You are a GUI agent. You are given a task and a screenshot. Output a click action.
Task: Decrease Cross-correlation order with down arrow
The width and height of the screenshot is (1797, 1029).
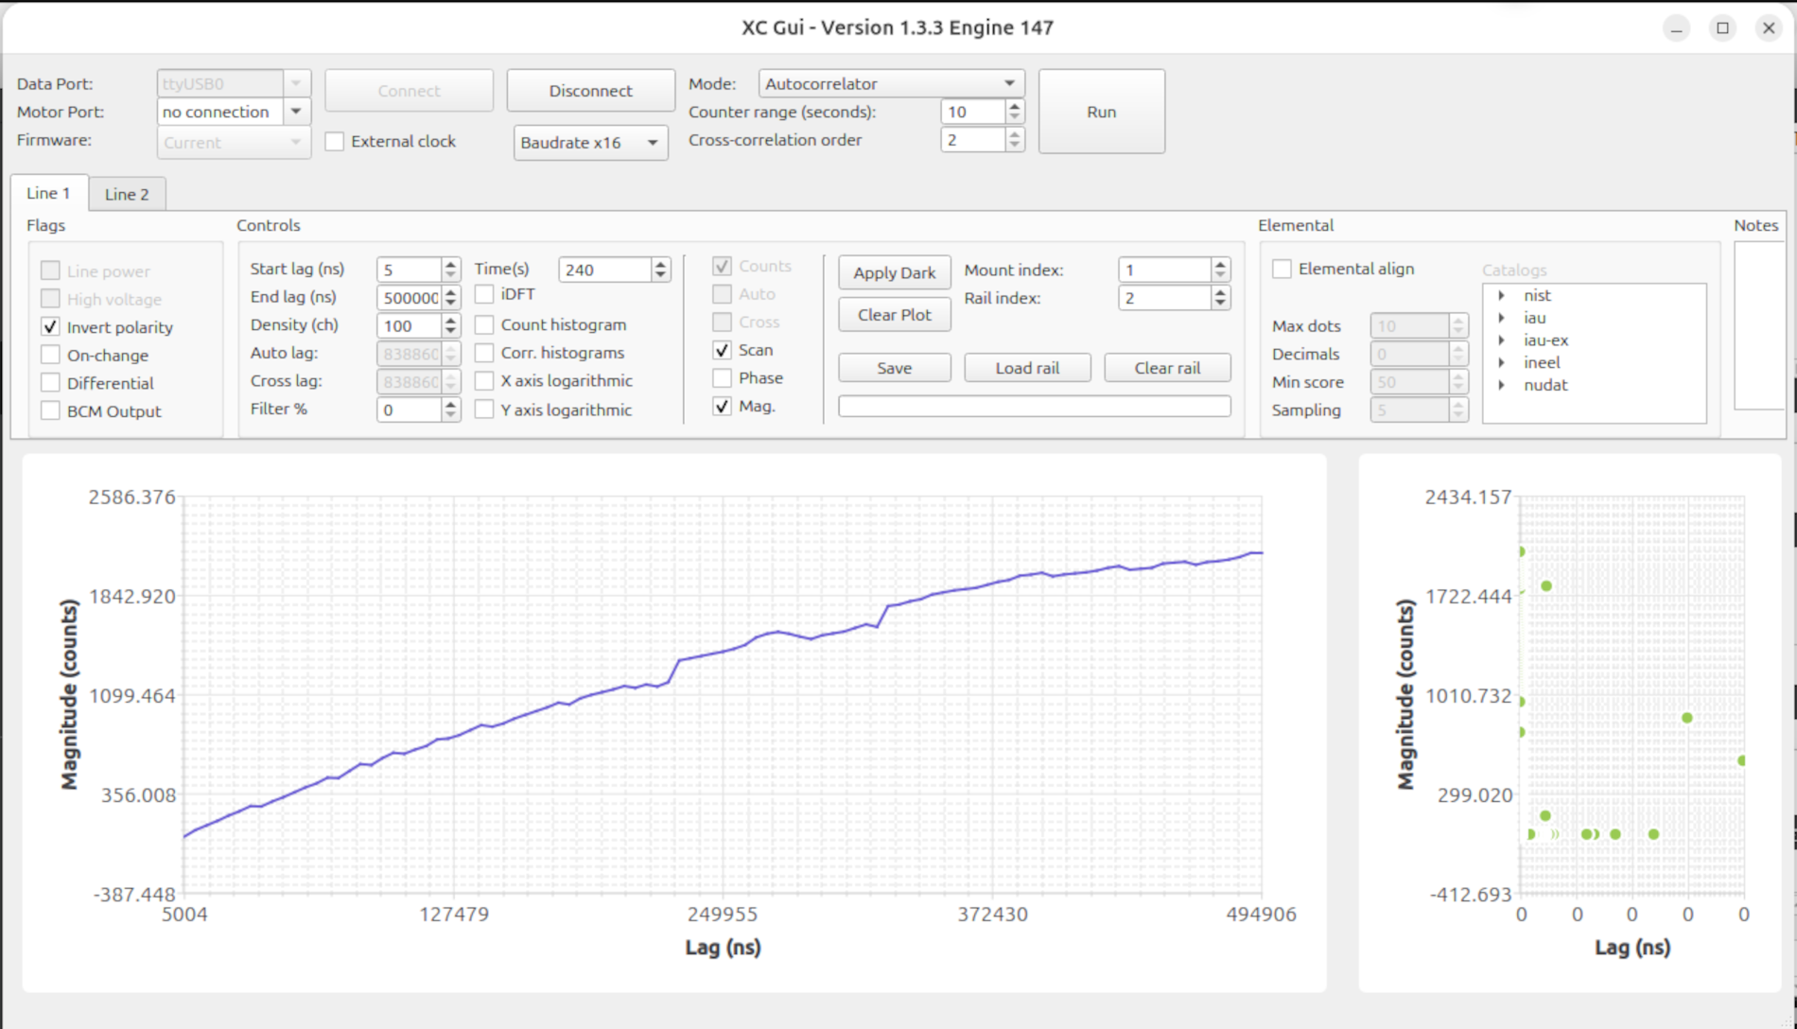pyautogui.click(x=1015, y=146)
